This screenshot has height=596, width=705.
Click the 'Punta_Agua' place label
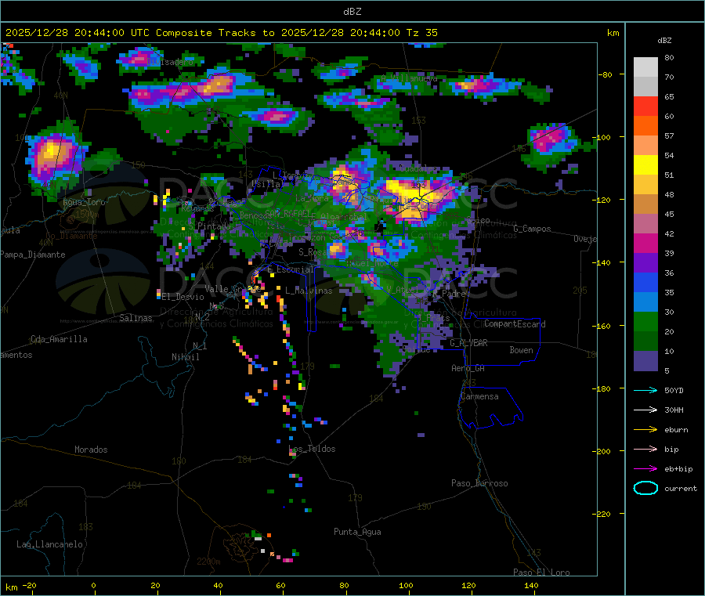pos(357,532)
